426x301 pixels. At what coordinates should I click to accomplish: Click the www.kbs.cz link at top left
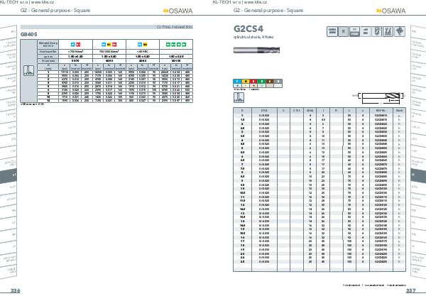click(43, 2)
